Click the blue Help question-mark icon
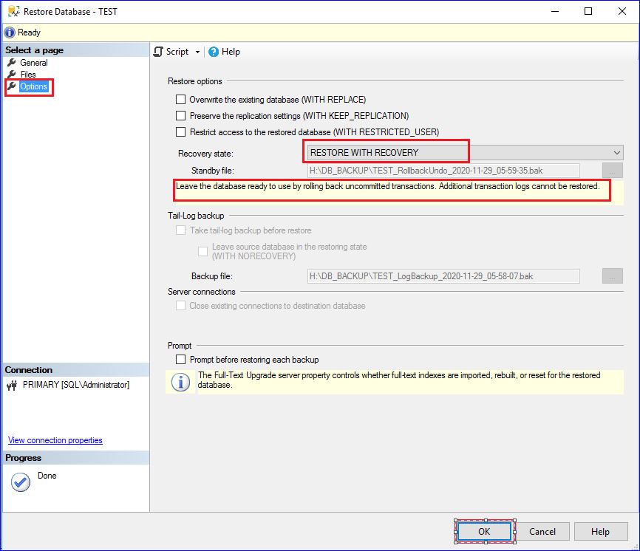Viewport: 640px width, 551px height. pyautogui.click(x=214, y=52)
